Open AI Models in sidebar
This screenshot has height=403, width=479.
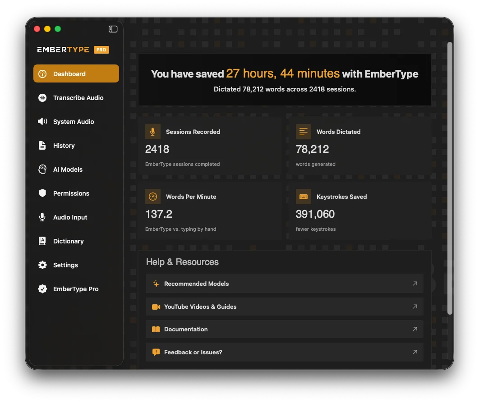pos(76,169)
